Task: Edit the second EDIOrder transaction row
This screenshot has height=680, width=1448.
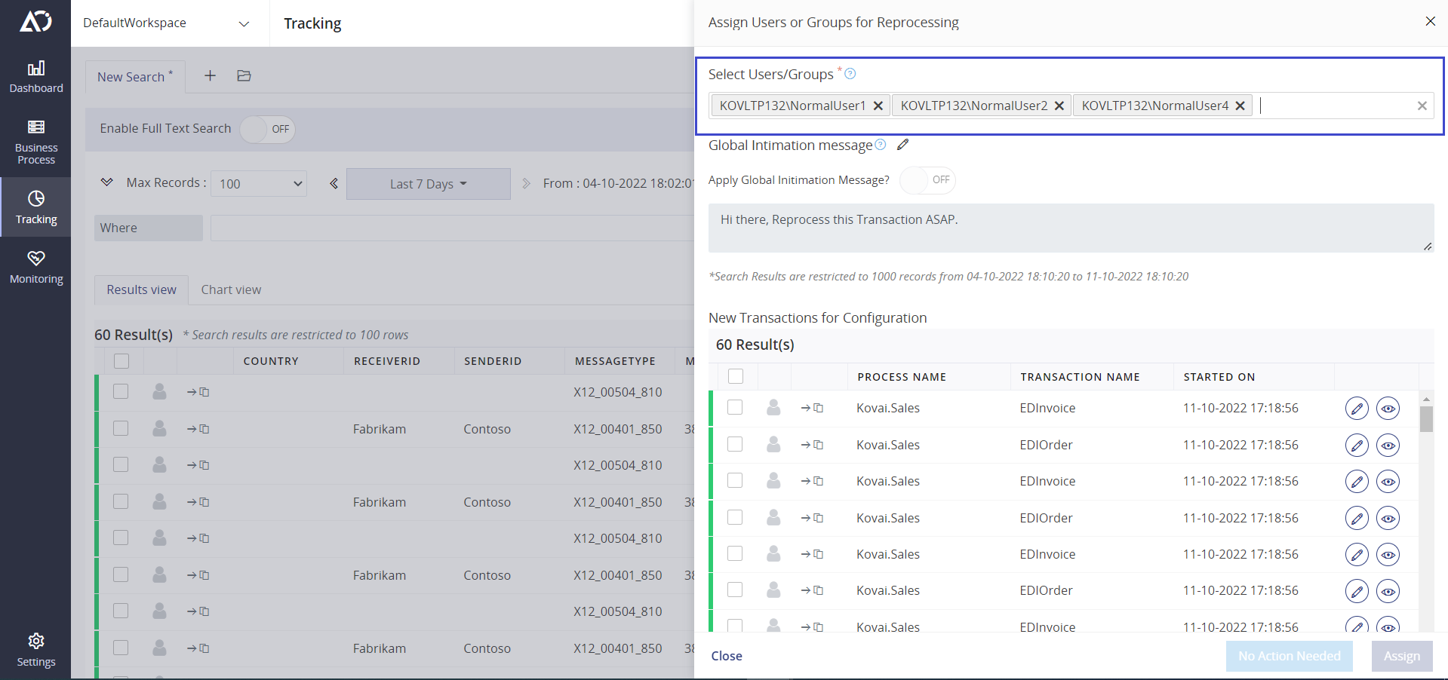Action: pyautogui.click(x=1357, y=519)
